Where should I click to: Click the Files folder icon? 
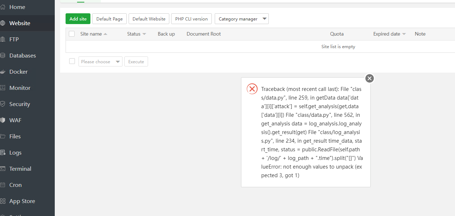(3, 137)
